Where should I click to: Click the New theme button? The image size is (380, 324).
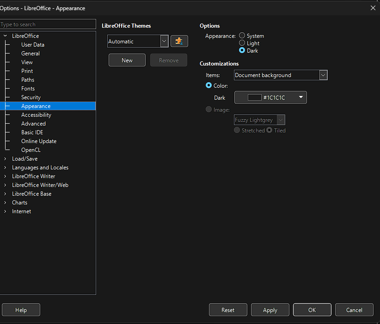[127, 60]
